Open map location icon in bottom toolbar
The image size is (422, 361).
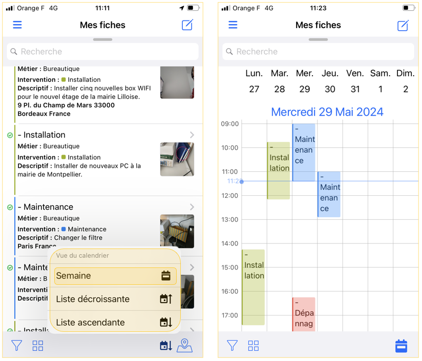click(184, 346)
